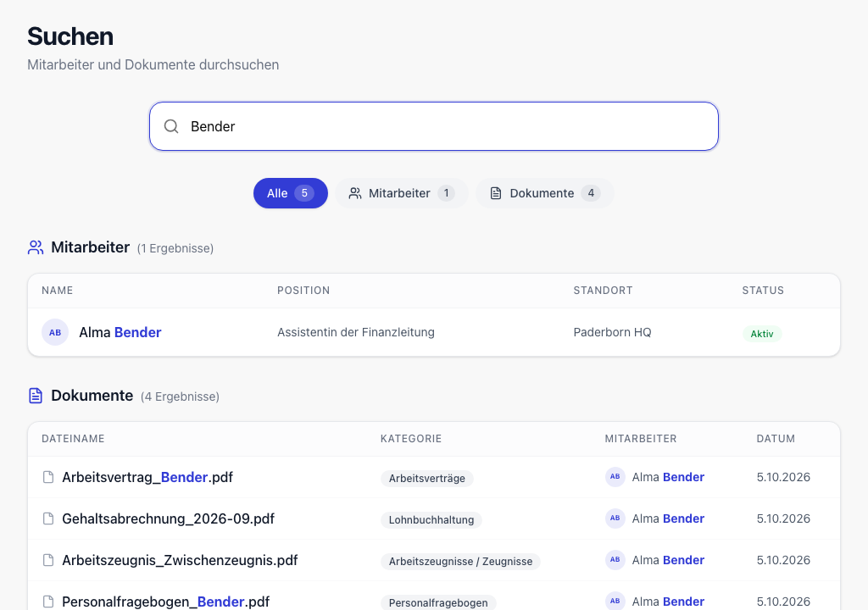Click the NAME column header
The image size is (868, 610).
pyautogui.click(x=57, y=291)
